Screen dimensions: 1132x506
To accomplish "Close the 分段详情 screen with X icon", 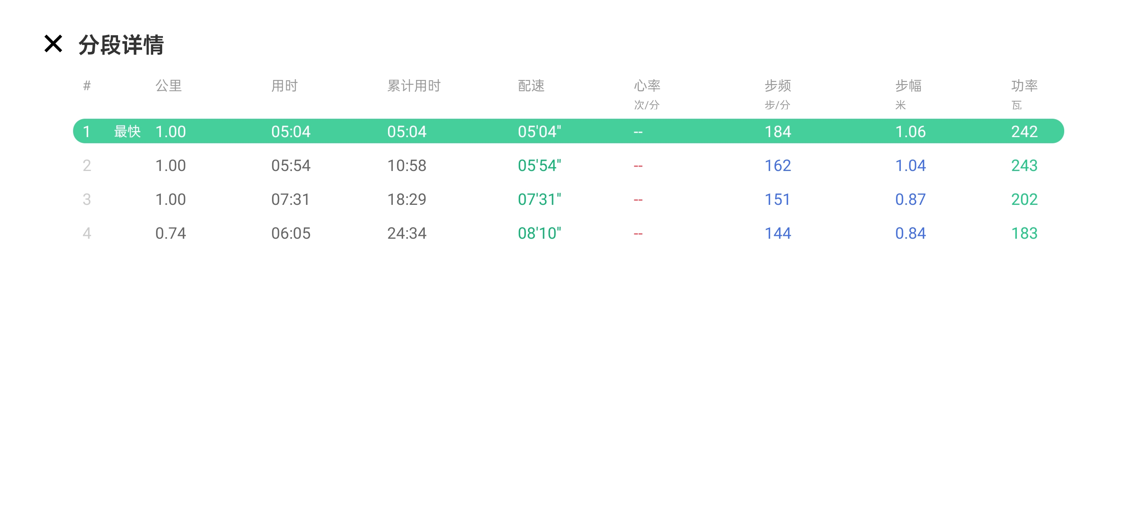I will (x=53, y=44).
